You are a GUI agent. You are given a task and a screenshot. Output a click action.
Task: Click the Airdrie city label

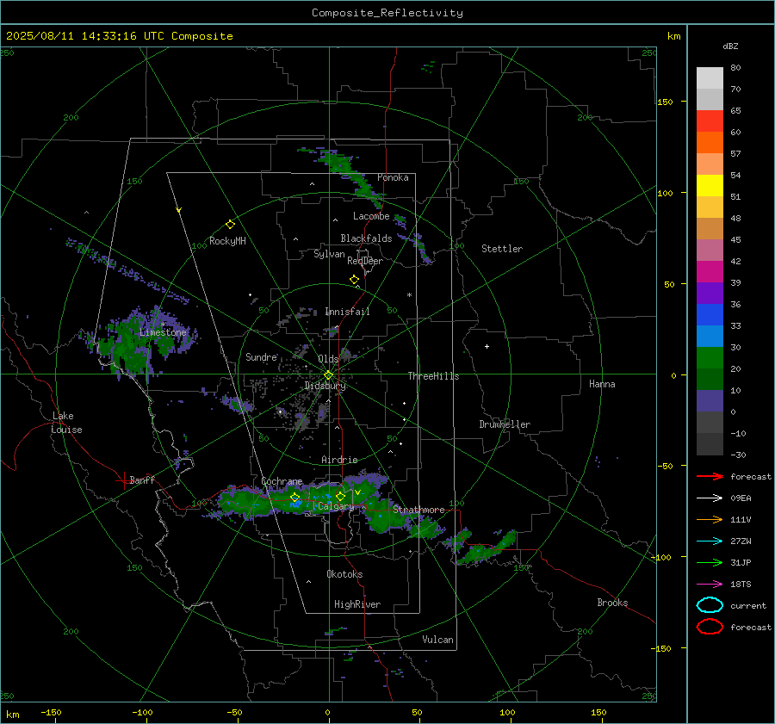[339, 460]
